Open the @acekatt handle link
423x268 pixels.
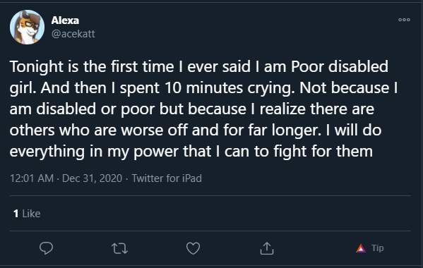(x=73, y=34)
